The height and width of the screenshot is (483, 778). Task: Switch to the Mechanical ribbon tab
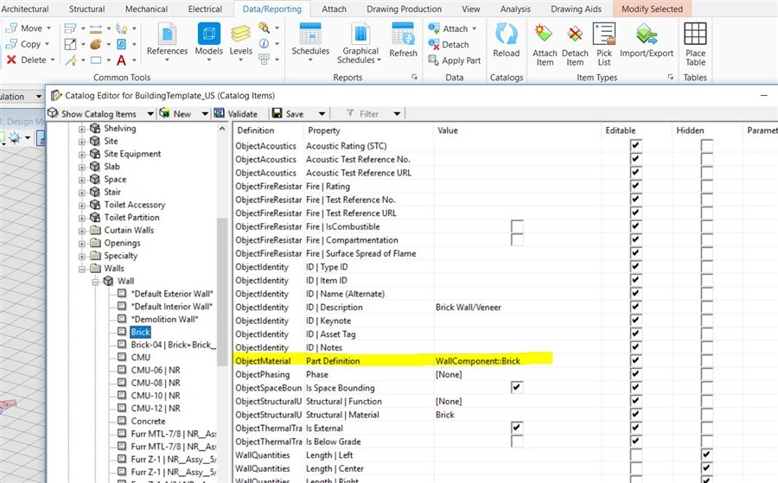click(x=146, y=9)
